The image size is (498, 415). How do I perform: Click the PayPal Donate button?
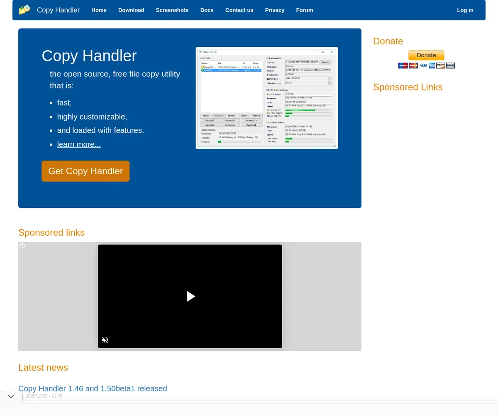tap(426, 55)
